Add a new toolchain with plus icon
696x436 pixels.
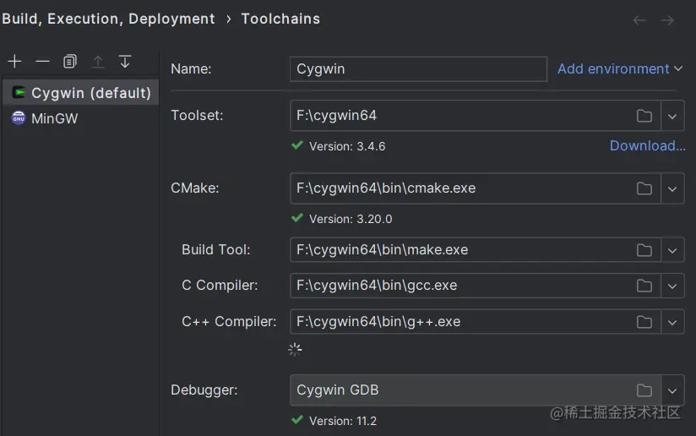[14, 62]
